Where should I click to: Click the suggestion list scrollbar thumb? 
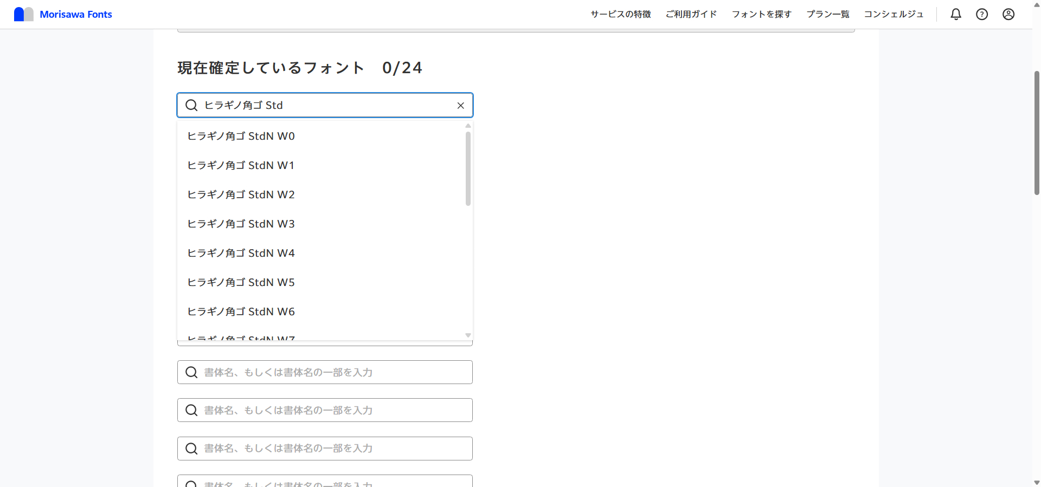[468, 168]
